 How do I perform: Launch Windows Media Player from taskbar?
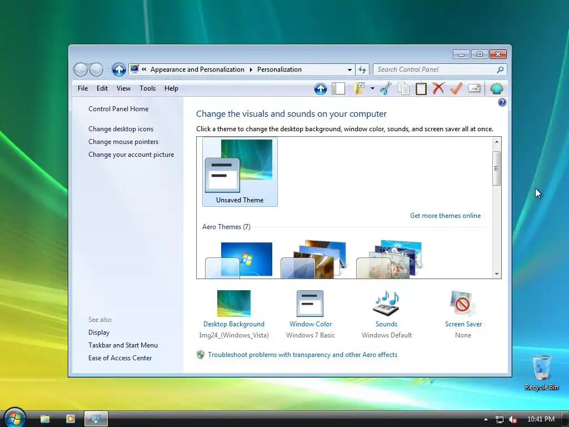click(x=70, y=419)
